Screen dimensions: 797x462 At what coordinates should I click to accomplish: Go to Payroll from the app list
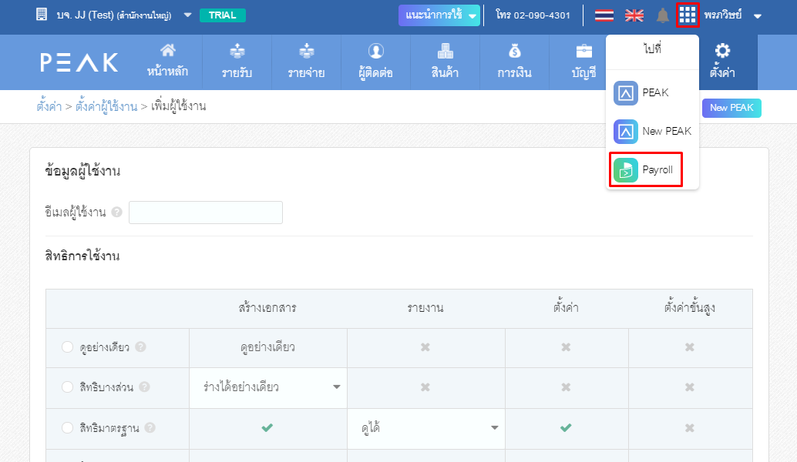click(645, 169)
